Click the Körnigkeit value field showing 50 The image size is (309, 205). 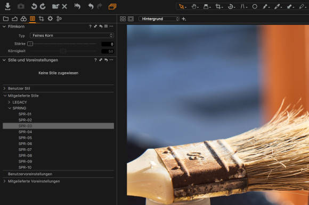pyautogui.click(x=108, y=51)
